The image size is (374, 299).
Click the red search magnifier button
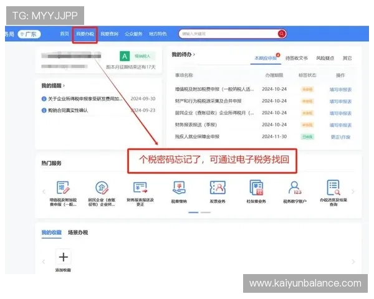pos(282,34)
